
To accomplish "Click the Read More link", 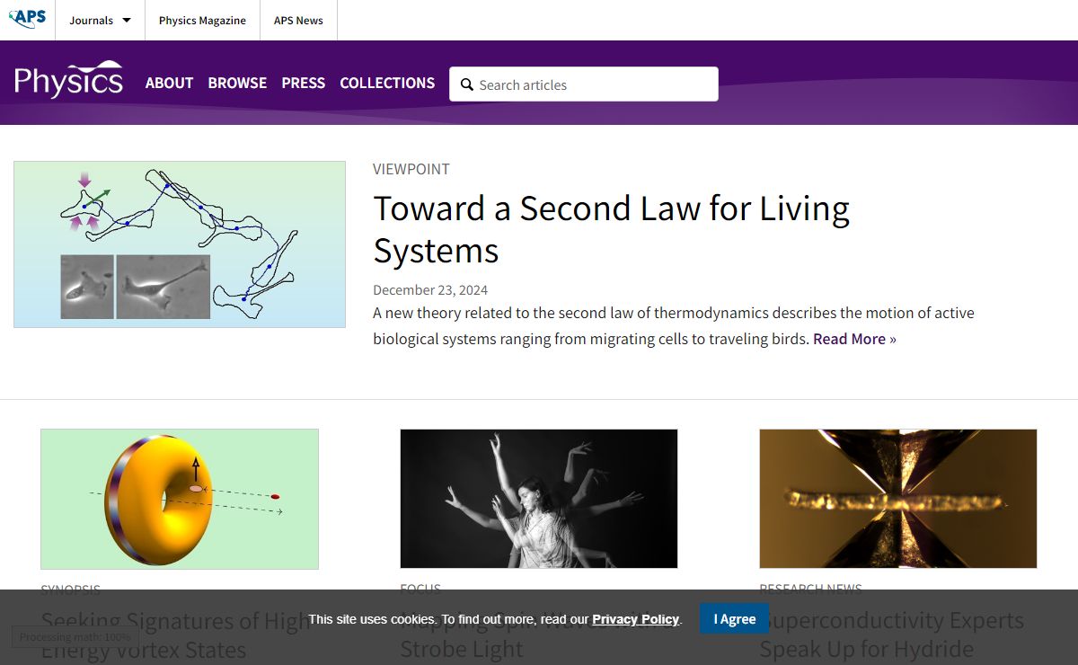I will click(854, 339).
